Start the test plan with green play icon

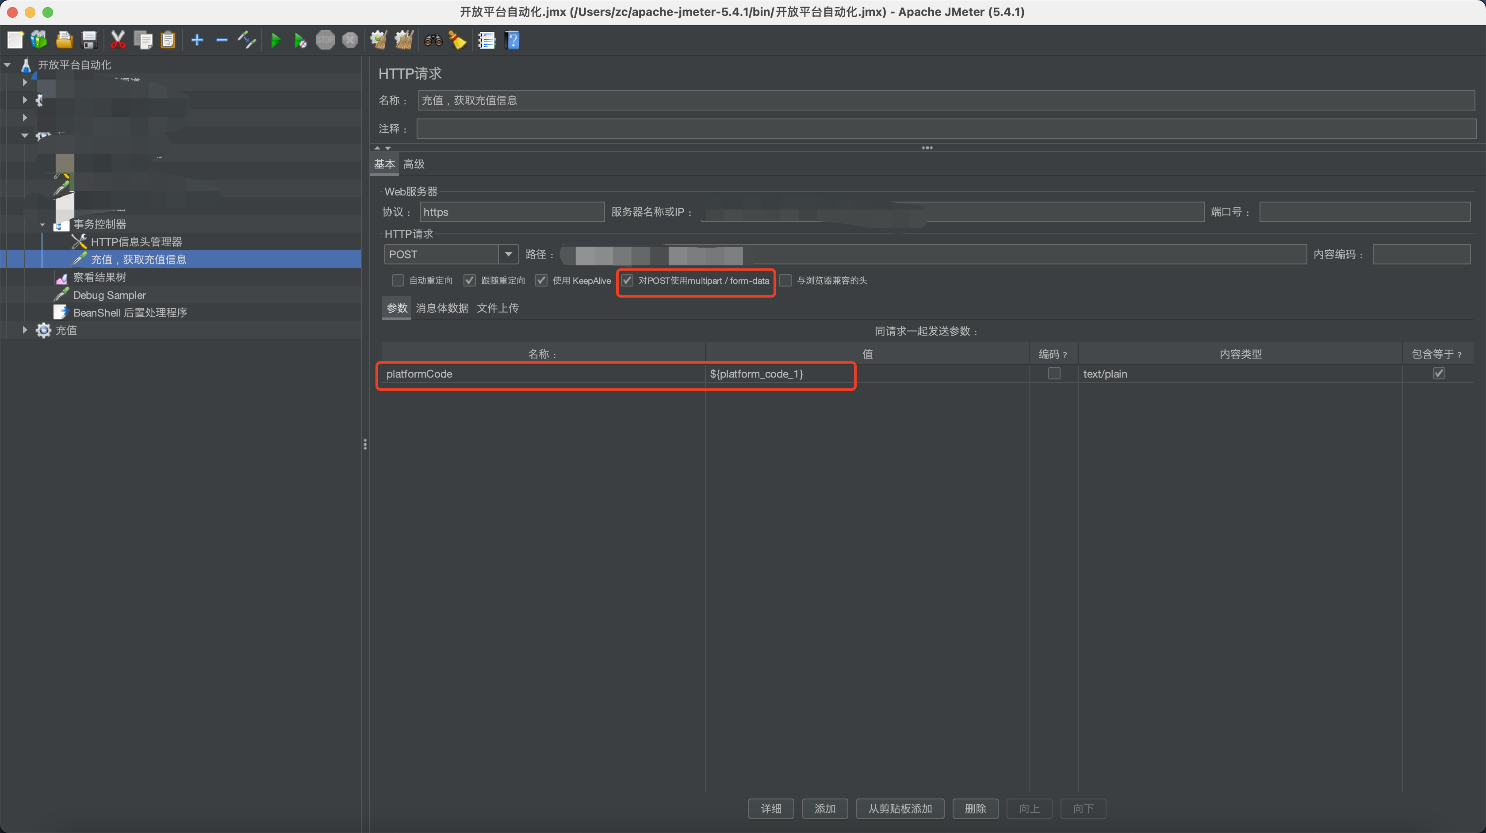point(276,40)
